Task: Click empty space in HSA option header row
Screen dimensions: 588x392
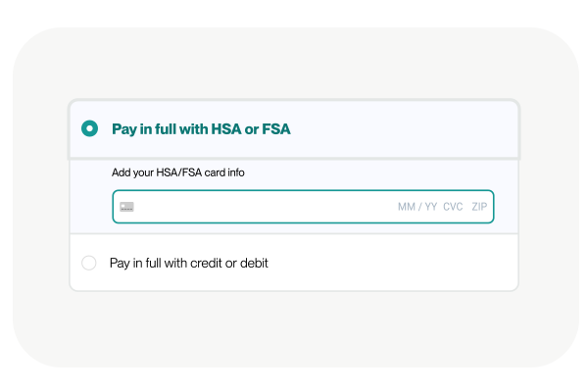Action: 412,128
